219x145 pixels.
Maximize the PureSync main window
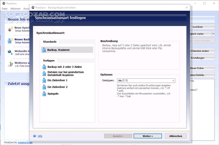point(204,3)
